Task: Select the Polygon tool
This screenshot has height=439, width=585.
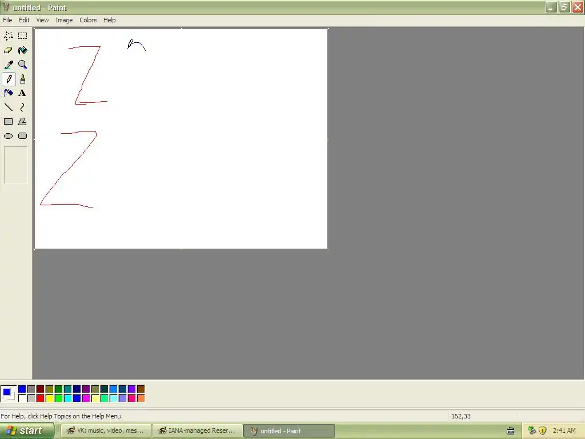Action: [23, 122]
